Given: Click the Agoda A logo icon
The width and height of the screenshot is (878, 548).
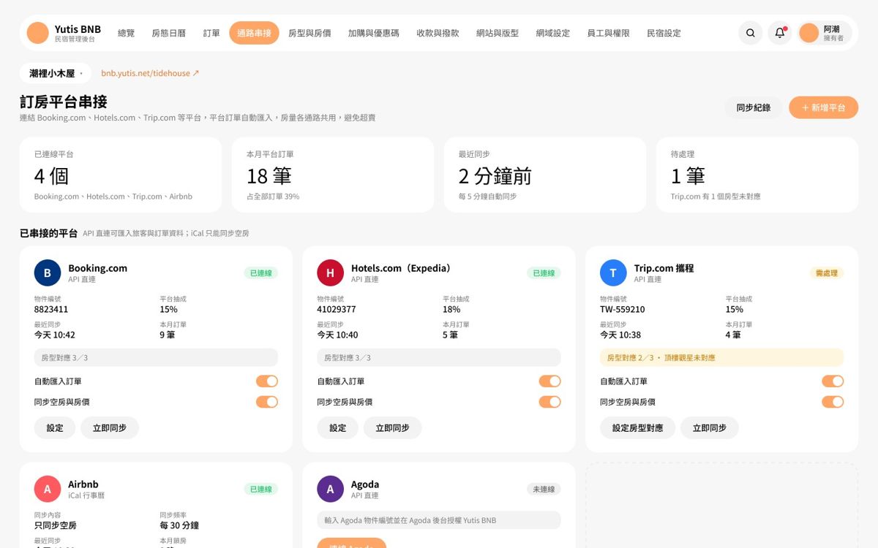Looking at the screenshot, I should pyautogui.click(x=330, y=489).
